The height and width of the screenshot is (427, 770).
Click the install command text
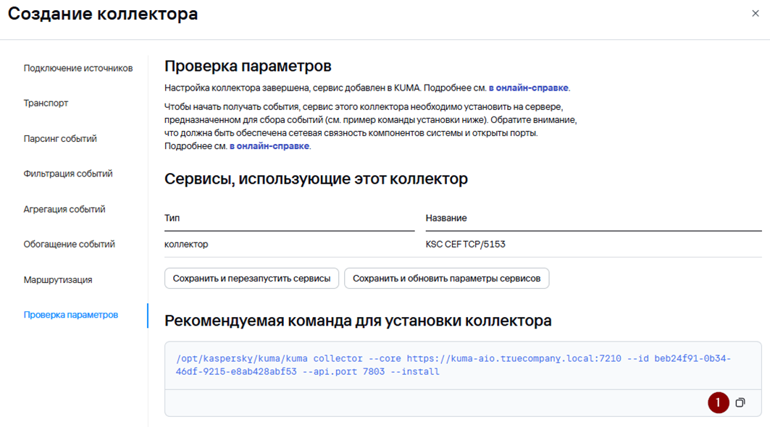453,365
